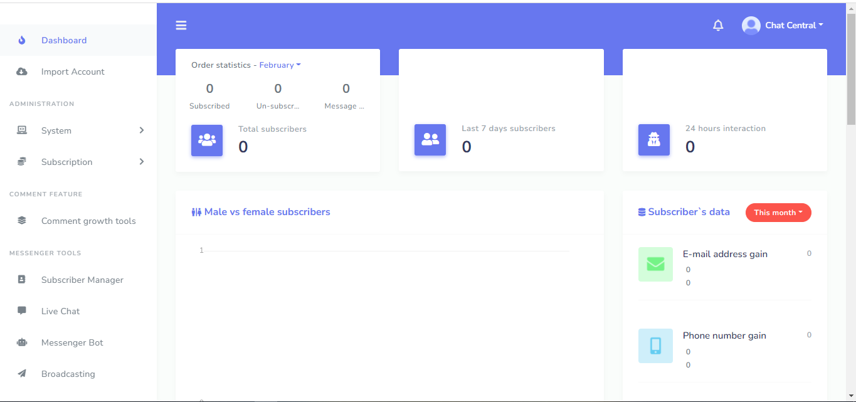Select Subscriber Manager in the sidebar

click(82, 280)
